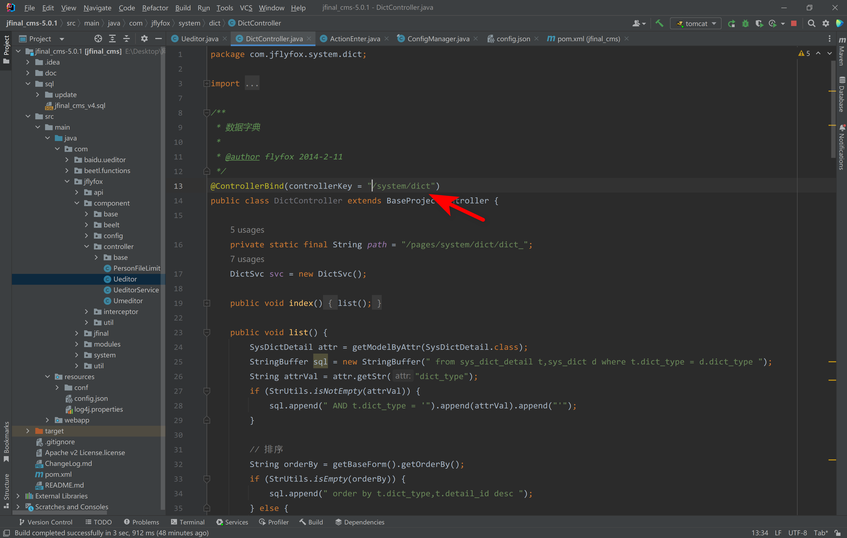847x538 pixels.
Task: Click the Debug bug icon in toolbar
Action: tap(745, 23)
